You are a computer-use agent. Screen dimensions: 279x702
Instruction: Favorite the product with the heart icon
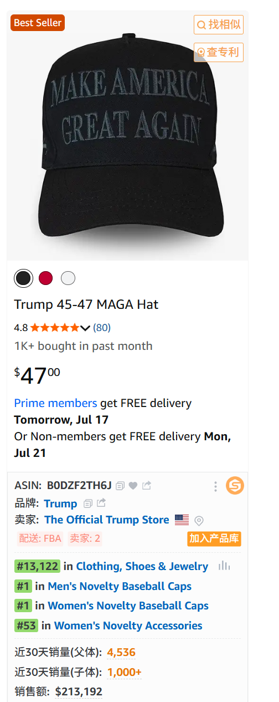[133, 486]
